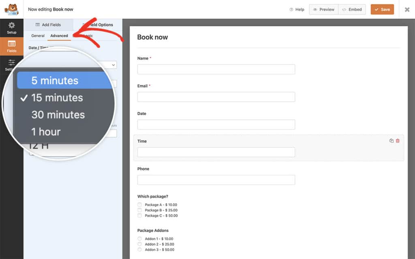Save the Book now form
Image resolution: width=415 pixels, height=259 pixels.
pyautogui.click(x=382, y=9)
